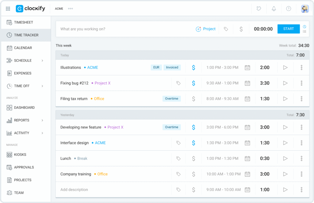Go to Dashboard in the sidebar
Screen dimensions: 314x203
click(x=24, y=108)
